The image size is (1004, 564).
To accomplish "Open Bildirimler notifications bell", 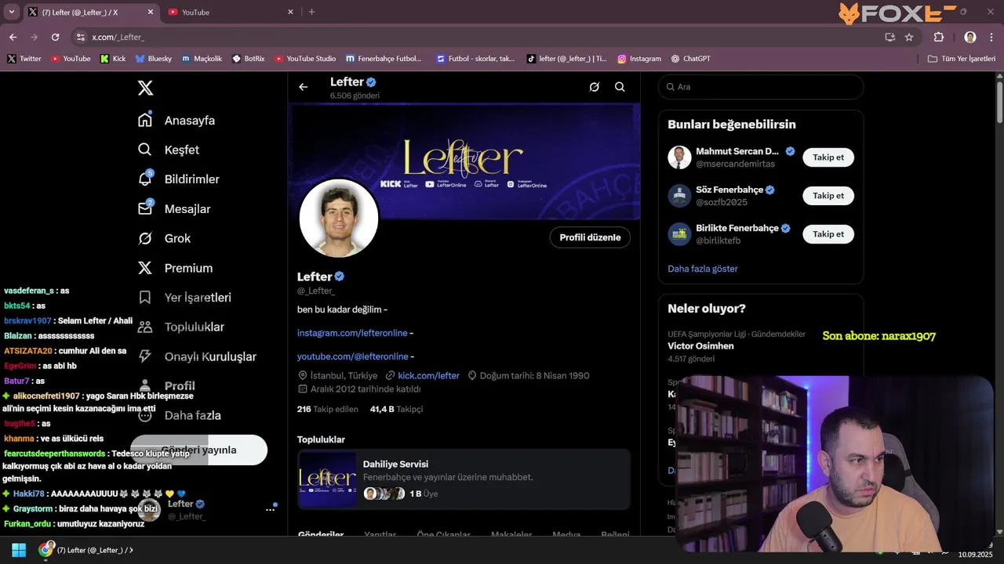I will pos(178,179).
